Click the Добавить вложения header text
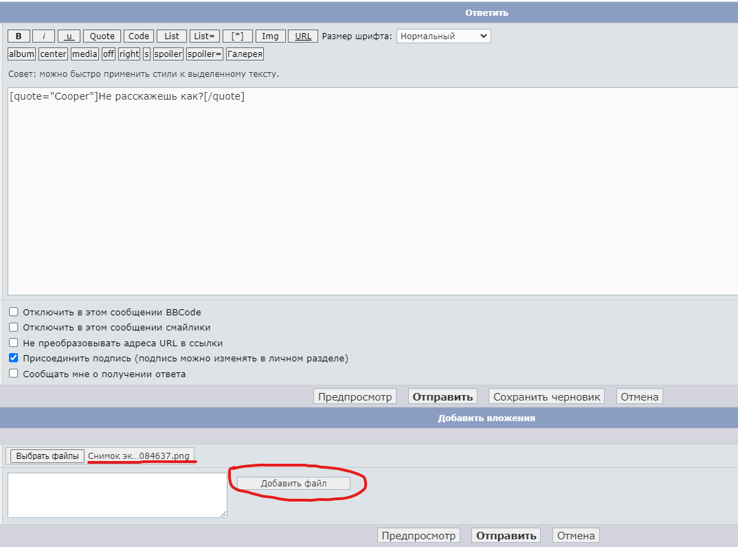 click(487, 418)
